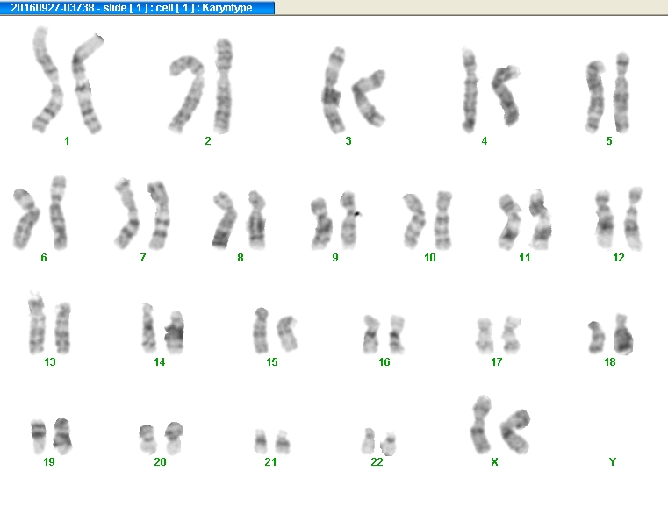Click the green label '1'
This screenshot has width=668, height=514.
[67, 141]
